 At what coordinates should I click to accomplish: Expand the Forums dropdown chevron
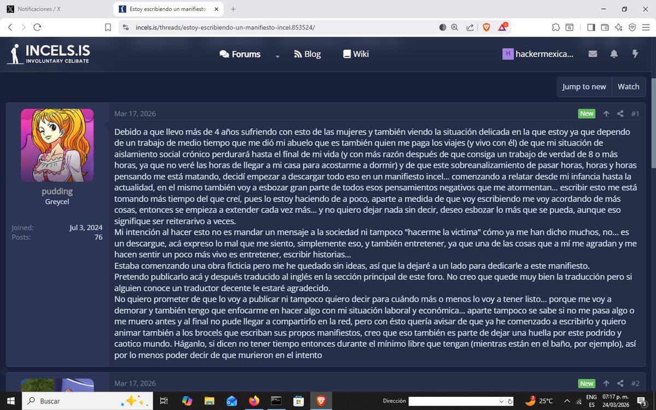tap(278, 57)
